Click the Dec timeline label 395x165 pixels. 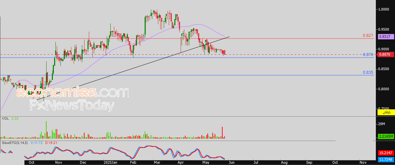(83, 162)
